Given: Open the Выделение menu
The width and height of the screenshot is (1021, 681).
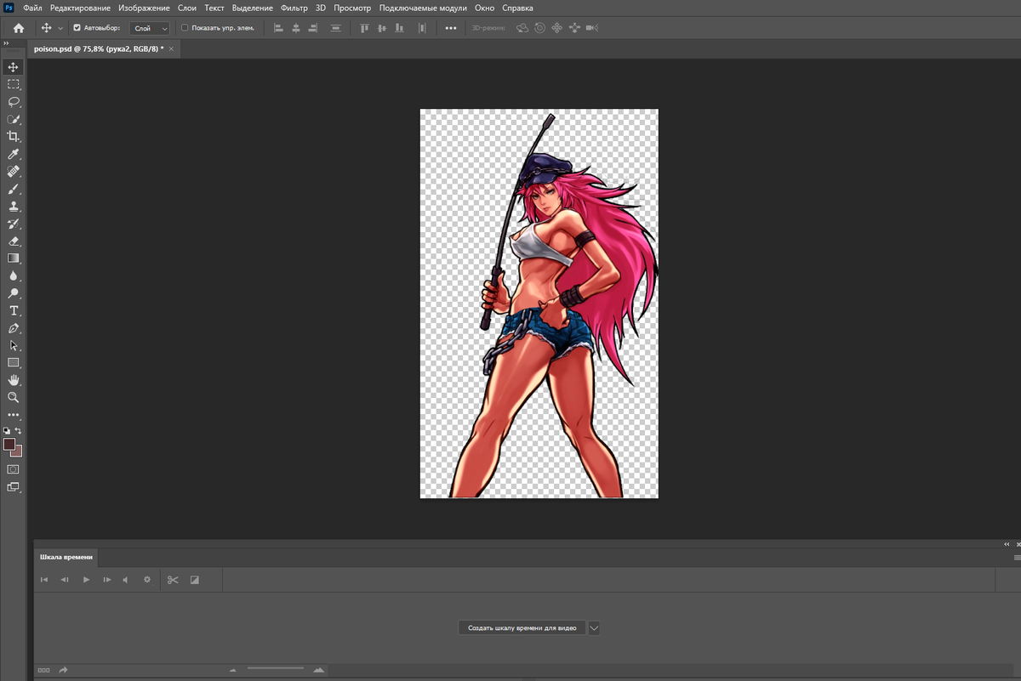Looking at the screenshot, I should coord(253,8).
